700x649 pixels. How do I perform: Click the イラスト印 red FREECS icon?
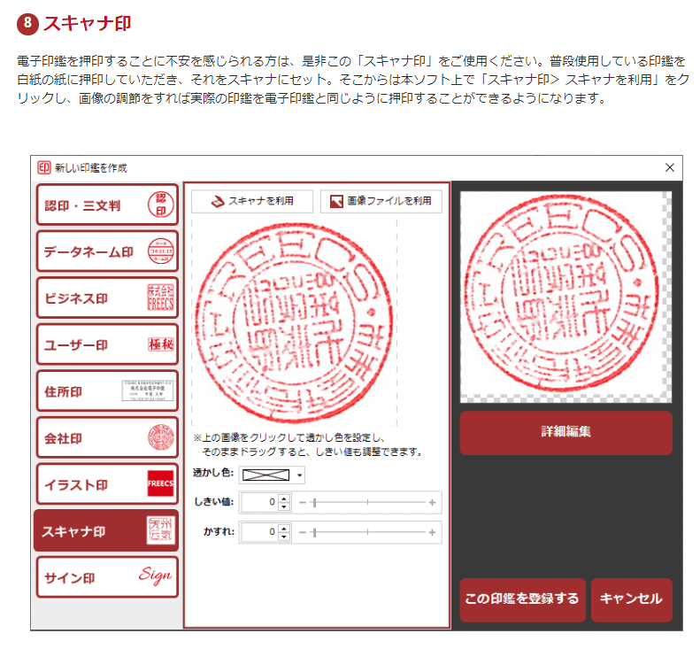click(160, 483)
